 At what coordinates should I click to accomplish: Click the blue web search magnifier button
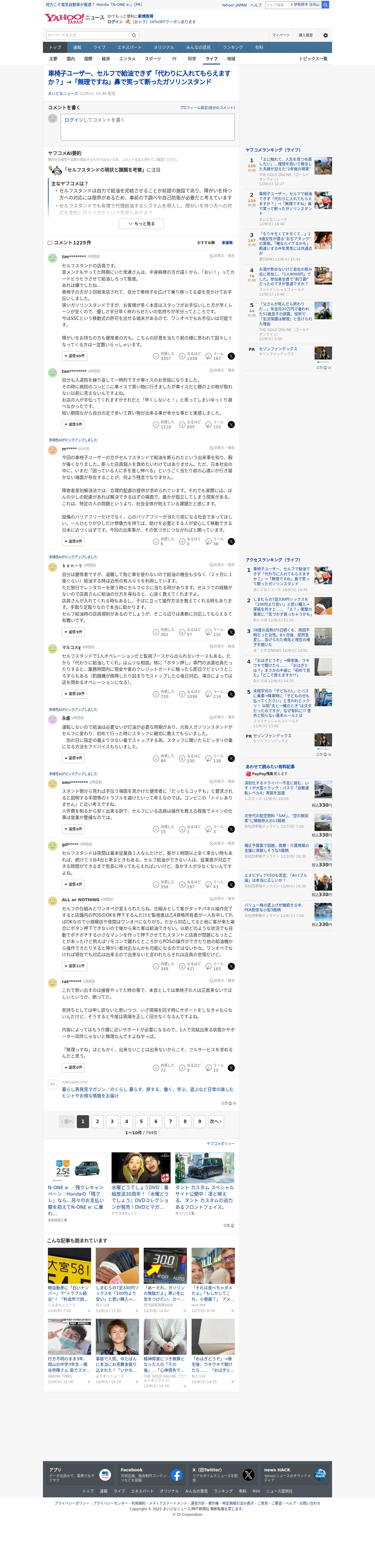325,5
